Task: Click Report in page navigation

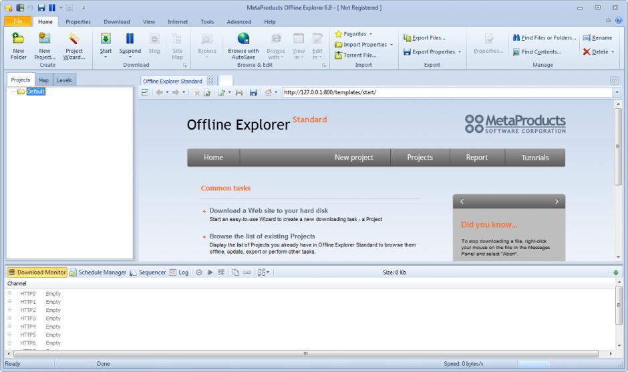Action: [x=476, y=158]
